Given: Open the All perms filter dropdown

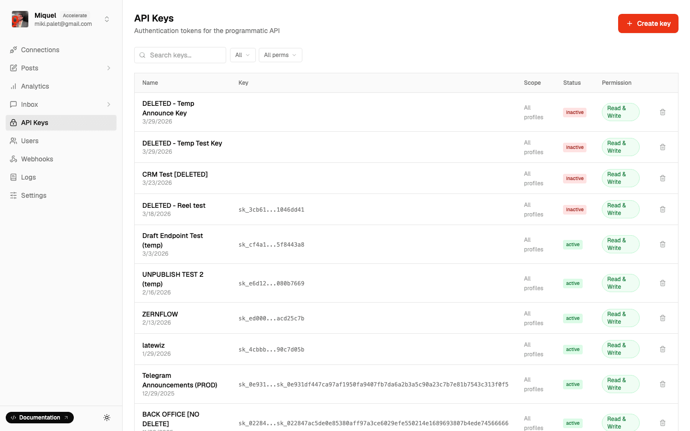Looking at the screenshot, I should tap(280, 55).
